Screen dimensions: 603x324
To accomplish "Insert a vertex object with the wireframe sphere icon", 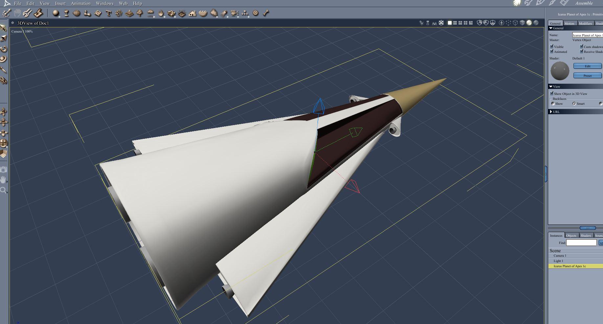I will [77, 13].
